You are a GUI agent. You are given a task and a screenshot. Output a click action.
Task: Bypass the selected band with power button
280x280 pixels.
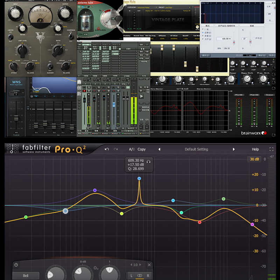click(16, 265)
